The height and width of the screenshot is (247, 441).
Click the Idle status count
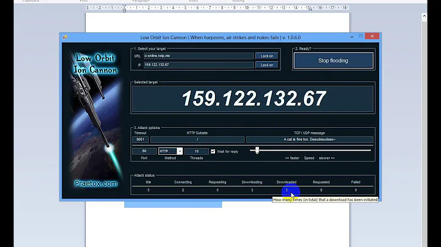click(x=148, y=190)
